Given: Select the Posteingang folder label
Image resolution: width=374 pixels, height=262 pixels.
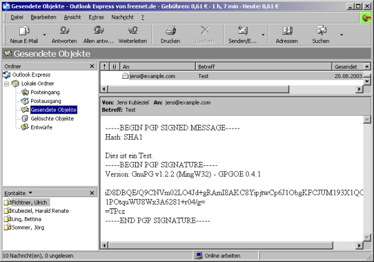Looking at the screenshot, I should tap(45, 92).
